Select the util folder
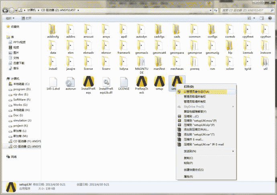Image resolution: width=277 pixels, height=195 pixels. pos(265,63)
